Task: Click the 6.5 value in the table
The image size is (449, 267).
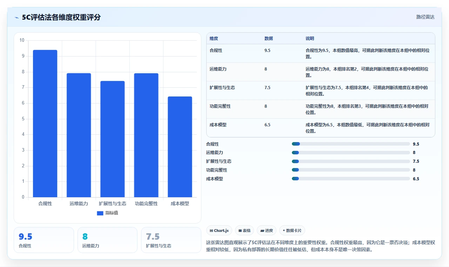Action: [x=267, y=125]
